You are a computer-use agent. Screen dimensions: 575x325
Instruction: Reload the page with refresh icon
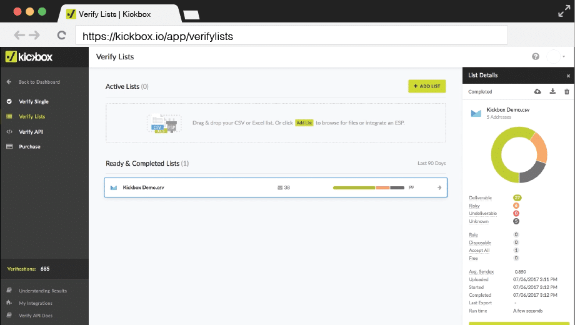tap(61, 35)
